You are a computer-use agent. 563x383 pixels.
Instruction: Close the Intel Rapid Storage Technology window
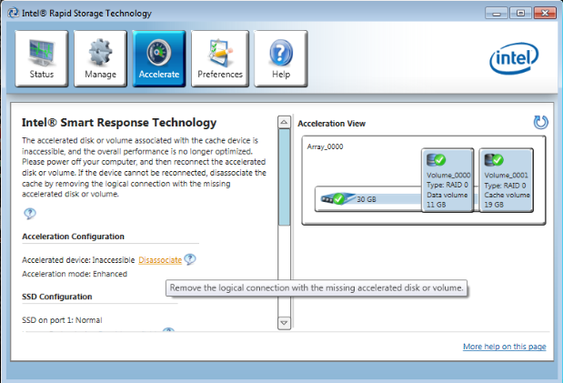545,14
